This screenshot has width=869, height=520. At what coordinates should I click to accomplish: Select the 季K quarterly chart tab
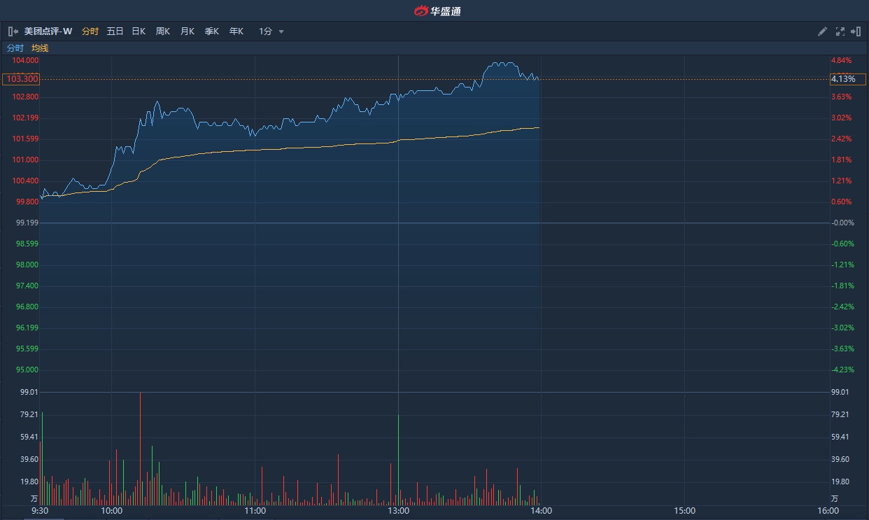[x=212, y=31]
